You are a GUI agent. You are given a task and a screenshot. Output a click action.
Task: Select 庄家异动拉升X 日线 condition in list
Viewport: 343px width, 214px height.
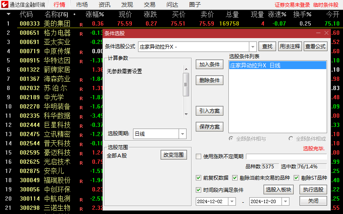point(278,65)
